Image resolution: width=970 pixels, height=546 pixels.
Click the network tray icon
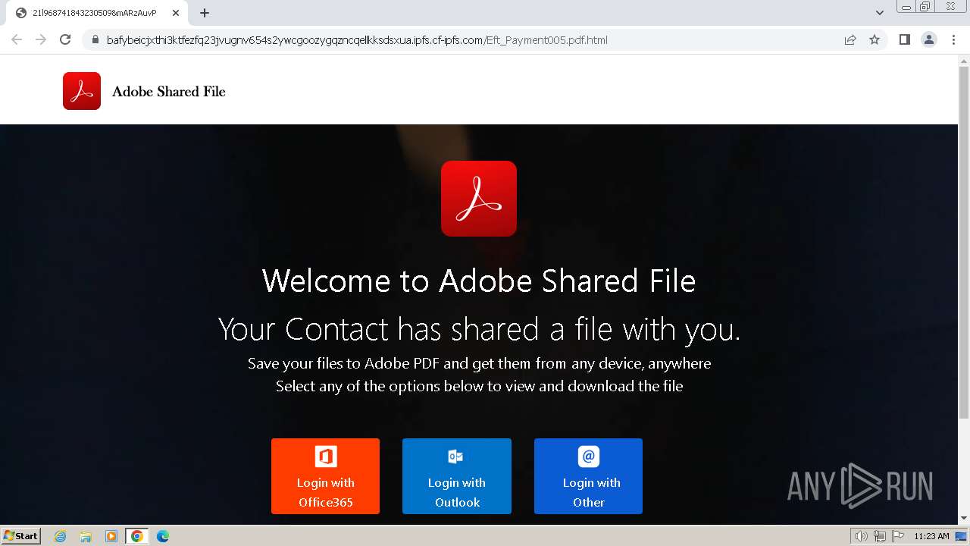coord(879,536)
